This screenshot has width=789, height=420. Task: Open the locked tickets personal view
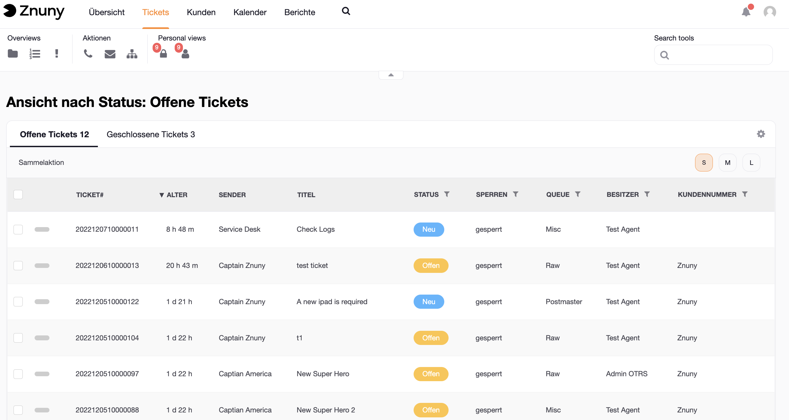click(163, 53)
